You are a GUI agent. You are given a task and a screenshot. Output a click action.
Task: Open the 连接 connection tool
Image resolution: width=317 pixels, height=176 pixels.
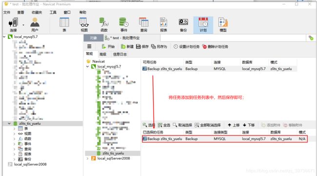(13, 25)
